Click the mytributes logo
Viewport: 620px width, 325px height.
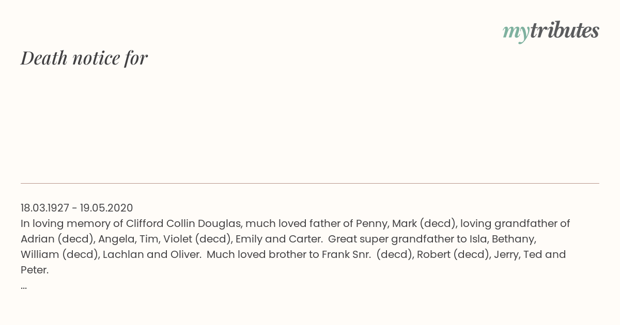[551, 31]
